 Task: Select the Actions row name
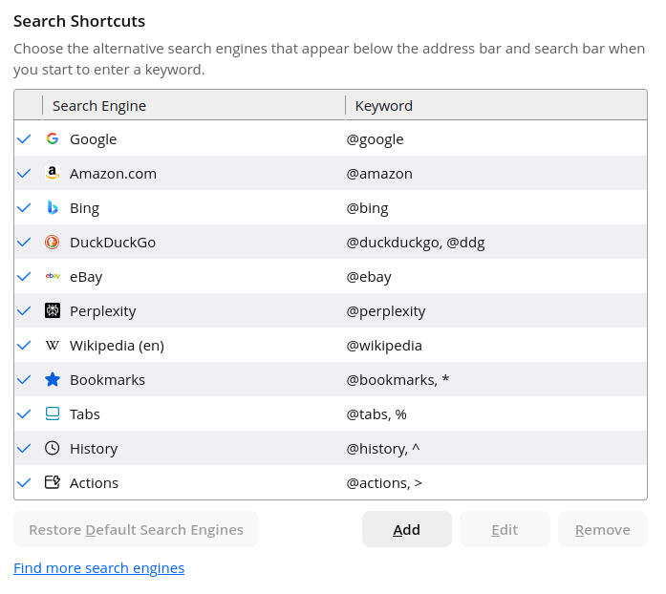94,483
